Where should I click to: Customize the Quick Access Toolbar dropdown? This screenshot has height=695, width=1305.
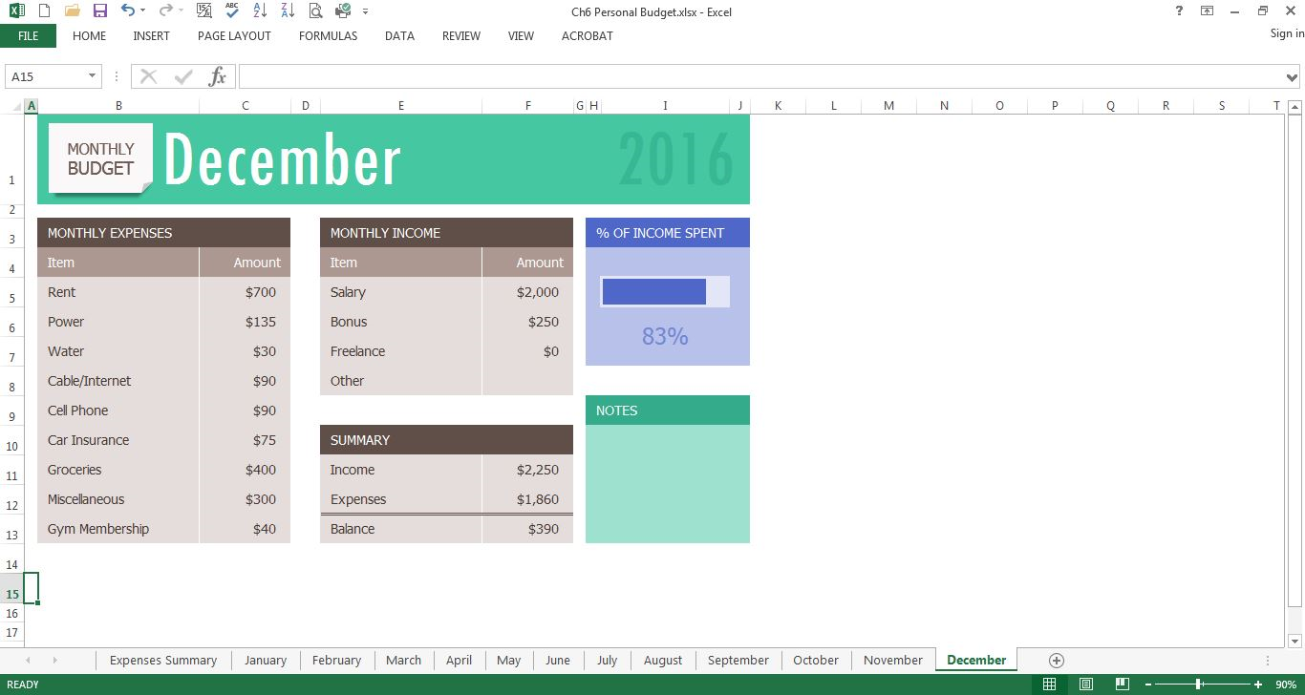click(x=366, y=12)
